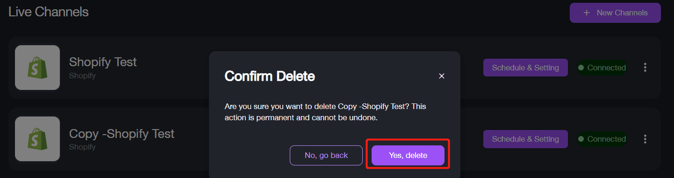Cancel with No, go back button
This screenshot has width=674, height=178.
pyautogui.click(x=326, y=155)
